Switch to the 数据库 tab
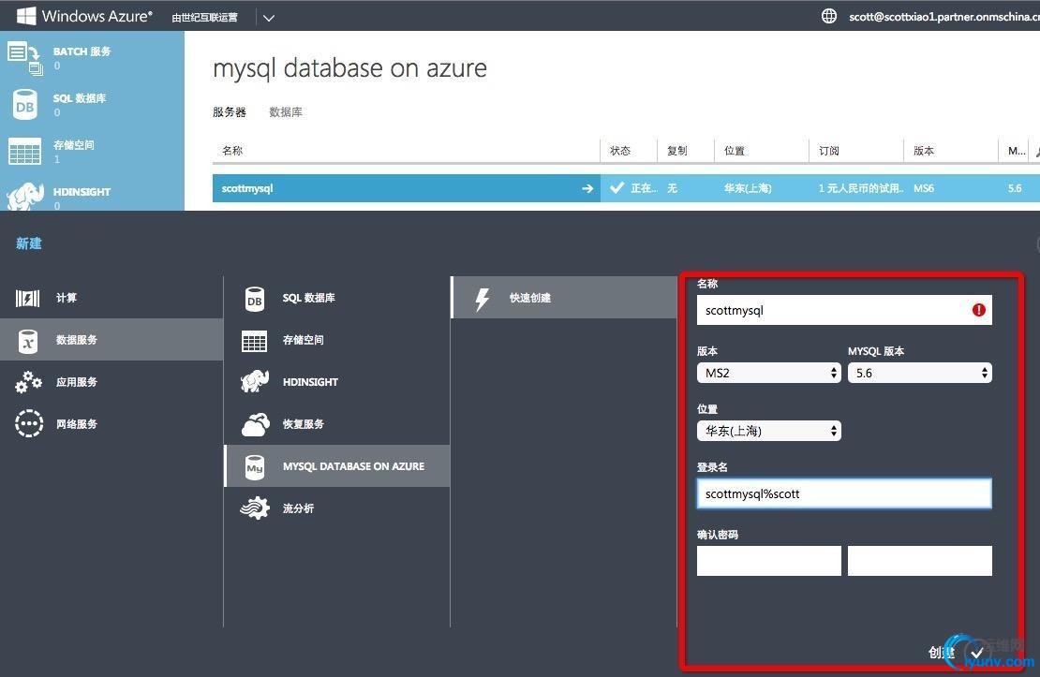1040x677 pixels. pyautogui.click(x=286, y=112)
